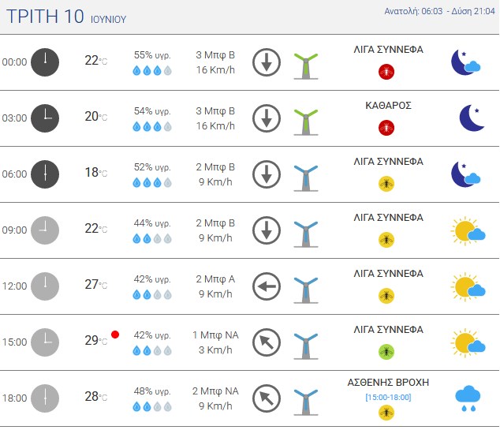This screenshot has height=430, width=500.
Task: Click the 00:00 clock icon
Action: pyautogui.click(x=45, y=62)
